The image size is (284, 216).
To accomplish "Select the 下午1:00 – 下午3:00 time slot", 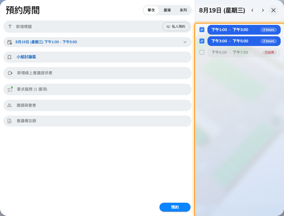I will point(244,30).
